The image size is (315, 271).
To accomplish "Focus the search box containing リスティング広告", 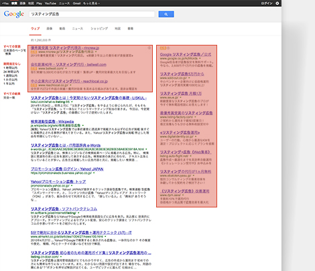I will coord(92,14).
